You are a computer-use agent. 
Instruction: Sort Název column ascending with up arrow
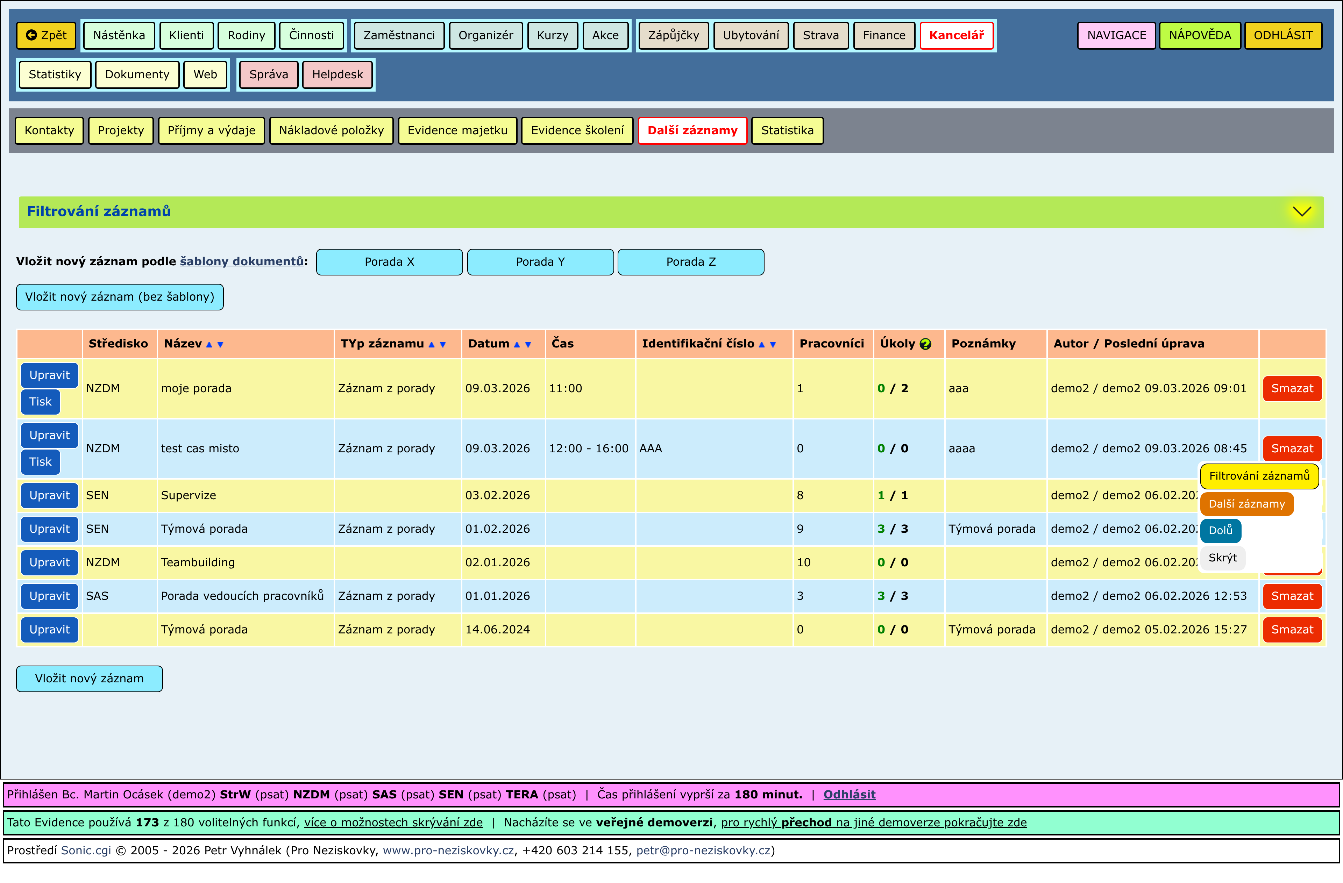[x=209, y=345]
